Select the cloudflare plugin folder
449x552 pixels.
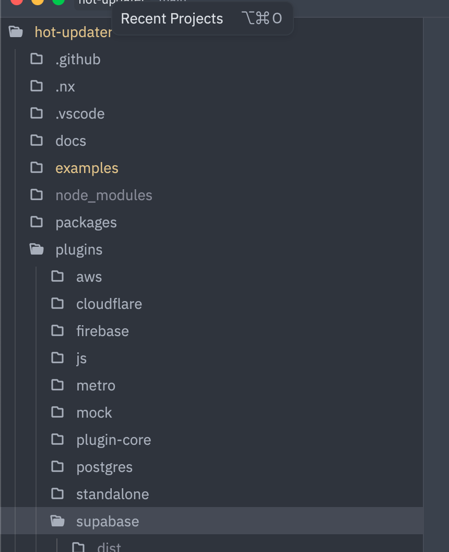click(109, 304)
